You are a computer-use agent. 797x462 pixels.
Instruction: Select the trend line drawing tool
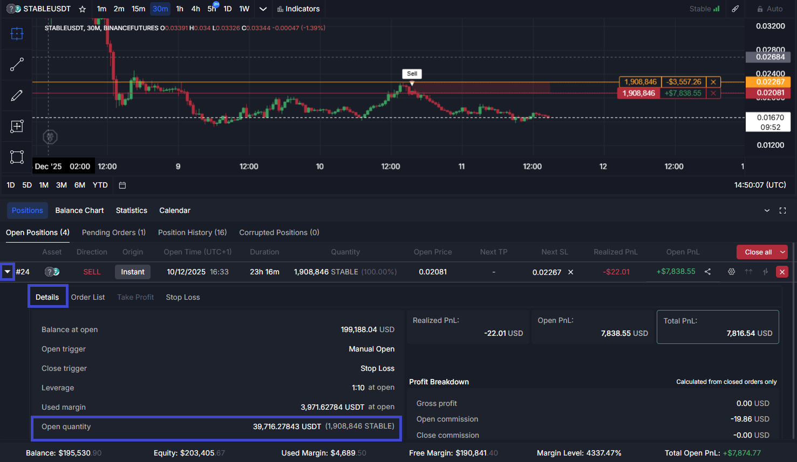(17, 65)
